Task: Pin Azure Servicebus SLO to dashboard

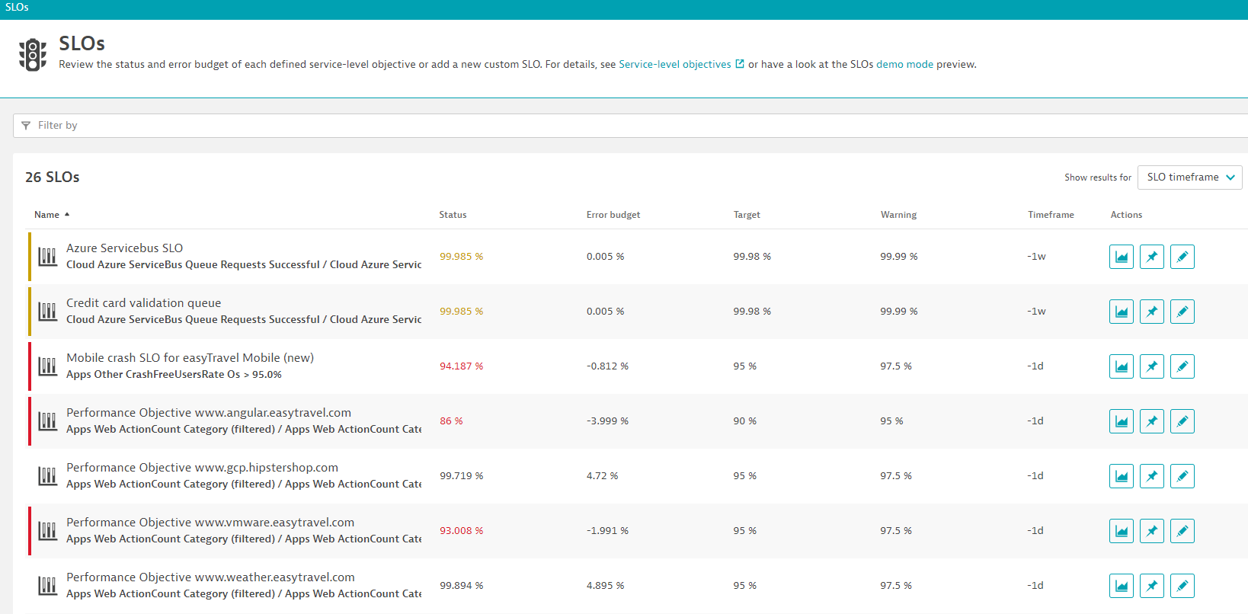Action: 1152,257
